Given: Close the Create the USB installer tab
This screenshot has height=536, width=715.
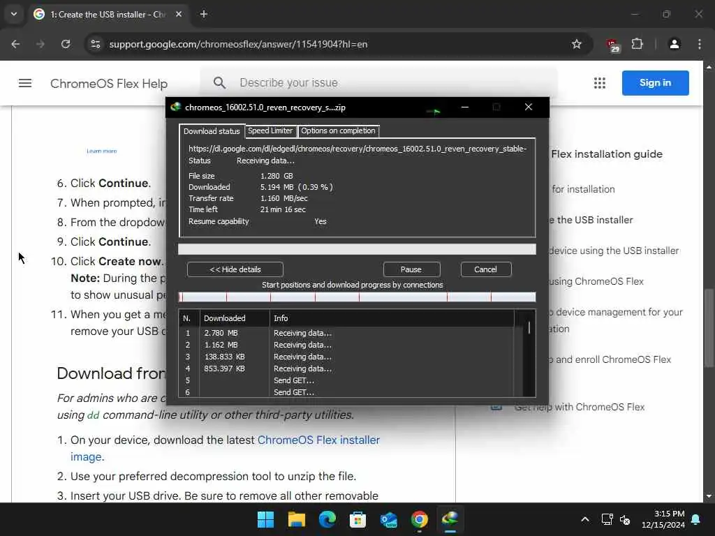Looking at the screenshot, I should click(x=179, y=14).
